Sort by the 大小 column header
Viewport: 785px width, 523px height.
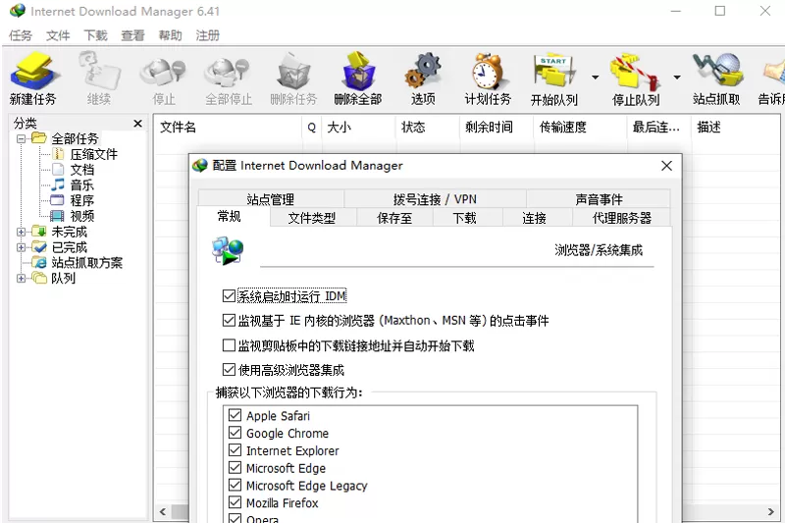tap(358, 128)
